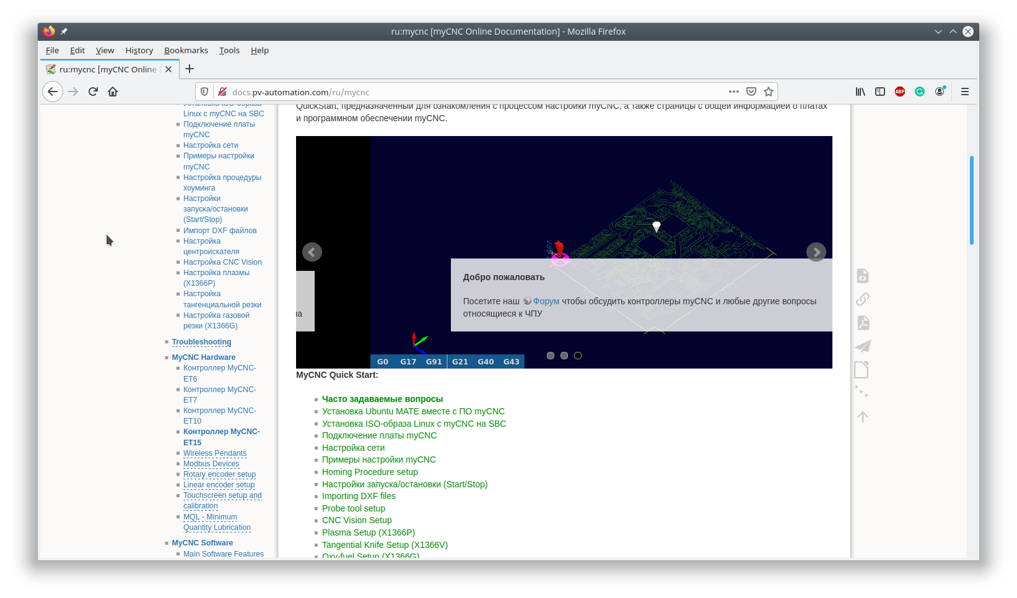Click the blocked-permission icon in address bar
The height and width of the screenshot is (598, 1017).
tap(222, 92)
